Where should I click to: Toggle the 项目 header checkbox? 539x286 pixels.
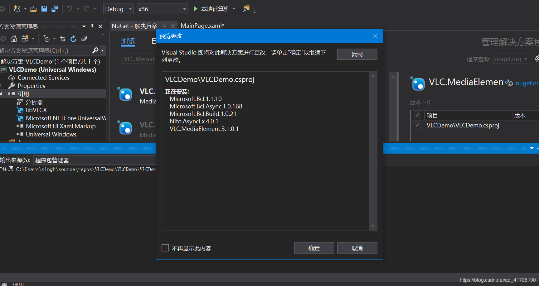click(417, 115)
